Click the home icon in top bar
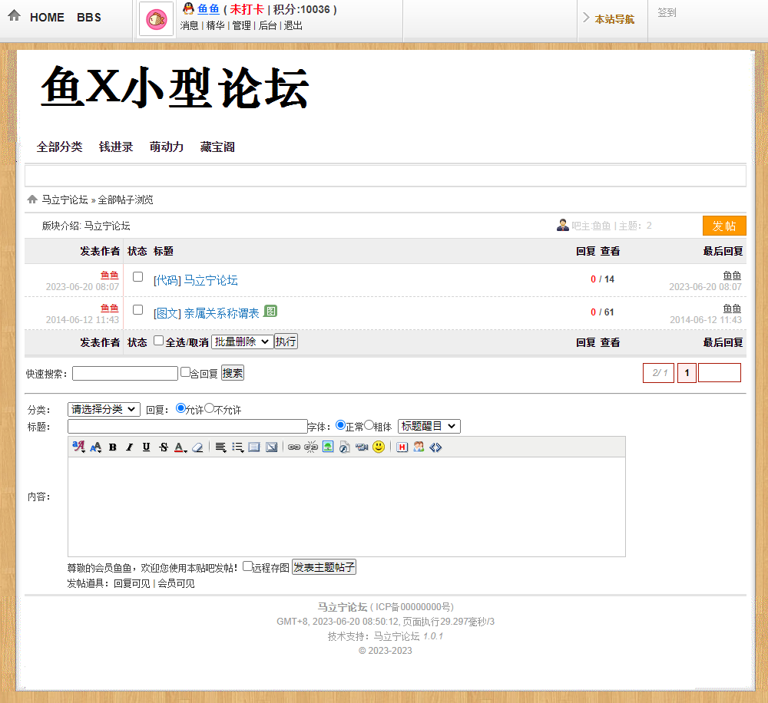Image resolution: width=768 pixels, height=703 pixels. [x=14, y=15]
